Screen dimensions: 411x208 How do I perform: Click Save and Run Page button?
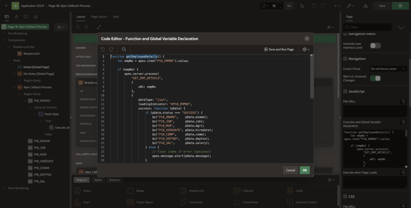click(x=279, y=49)
